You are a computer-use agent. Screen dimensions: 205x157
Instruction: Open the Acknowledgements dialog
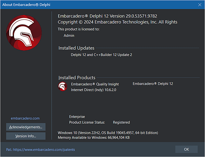click(26, 127)
